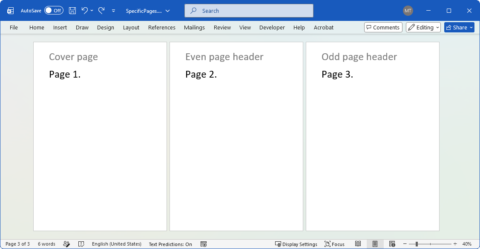Click the zoom in plus button
This screenshot has width=480, height=249.
pos(455,244)
